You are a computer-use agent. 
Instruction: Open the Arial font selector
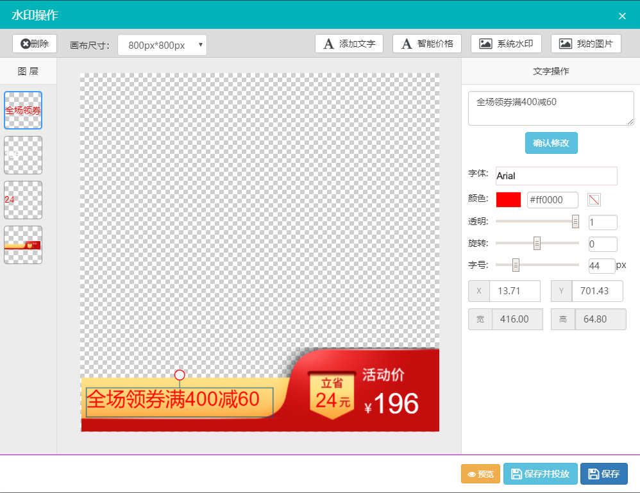[x=556, y=176]
